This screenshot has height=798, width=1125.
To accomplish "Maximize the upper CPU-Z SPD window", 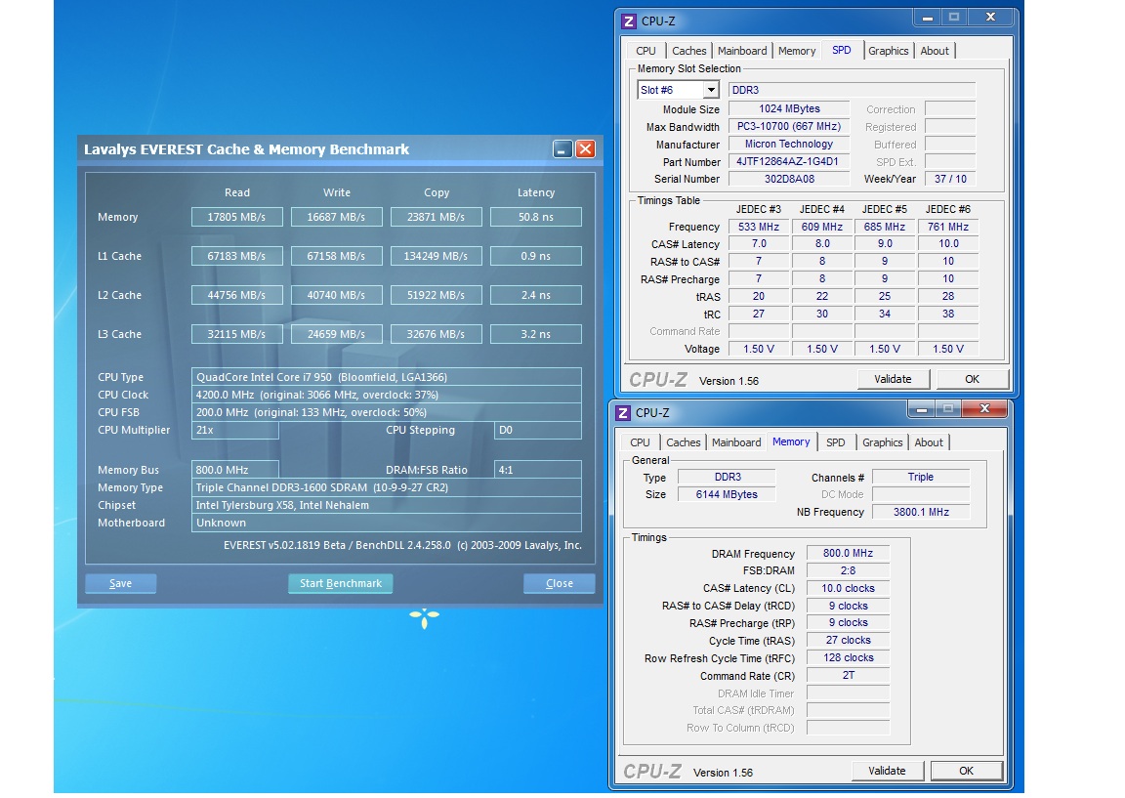I will pyautogui.click(x=954, y=18).
